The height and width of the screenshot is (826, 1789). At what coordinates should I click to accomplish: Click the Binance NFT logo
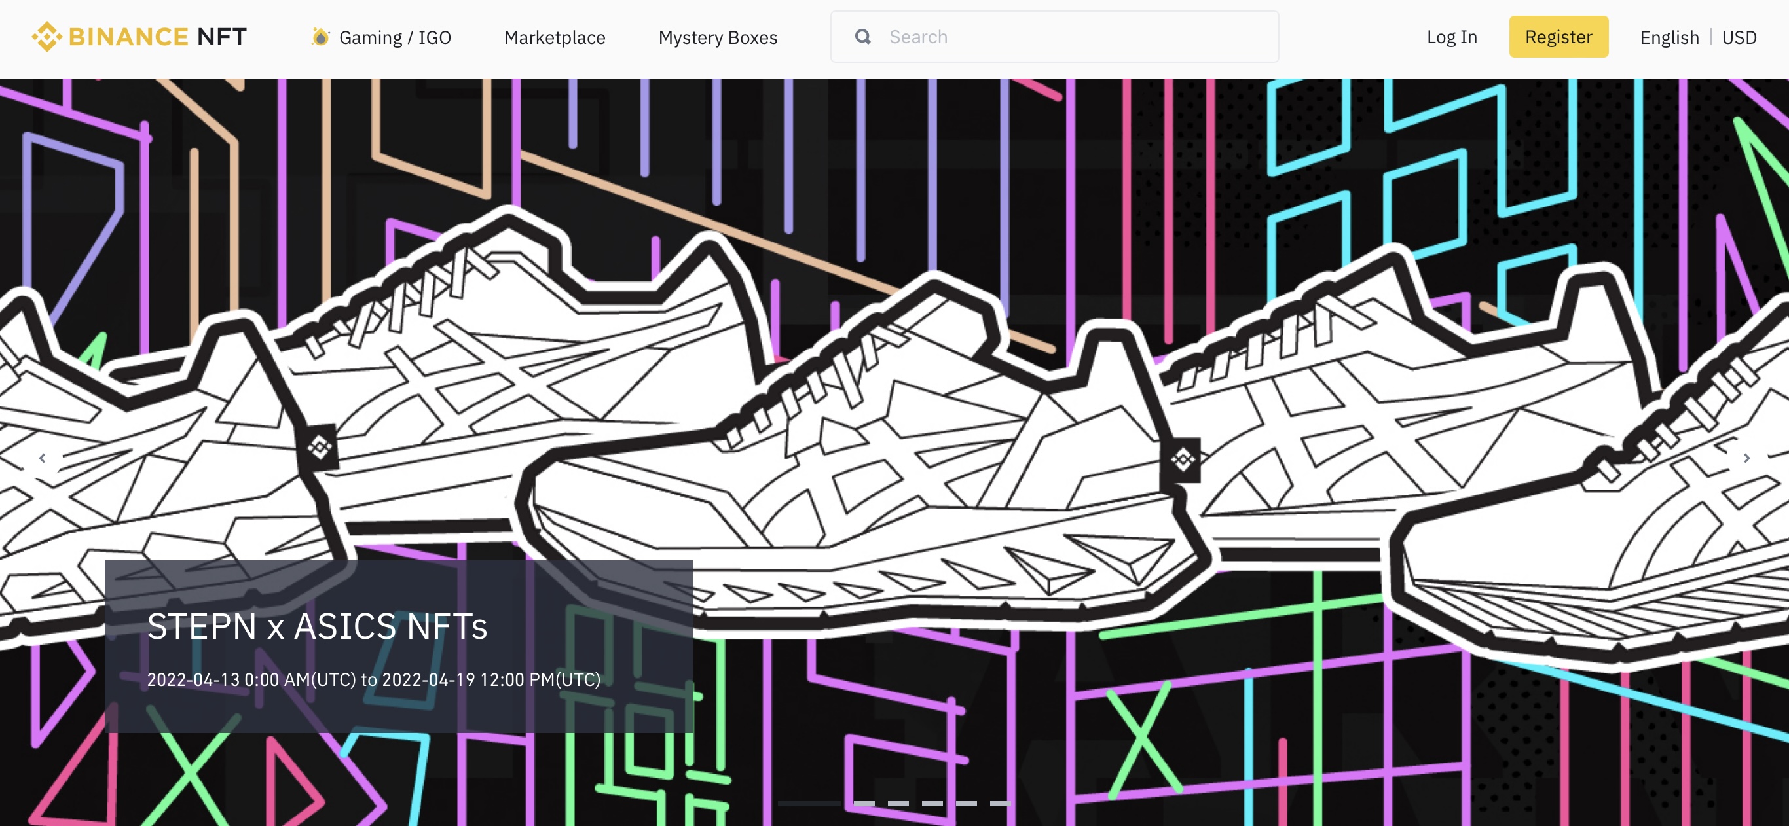139,37
